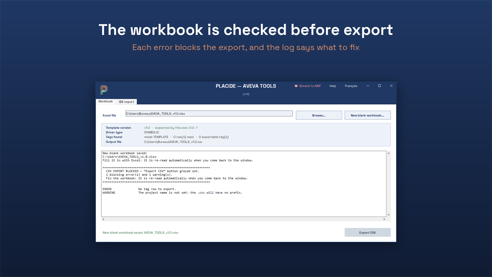Image resolution: width=492 pixels, height=277 pixels.
Task: Click the horizontal scroll left arrow
Action: (103, 219)
